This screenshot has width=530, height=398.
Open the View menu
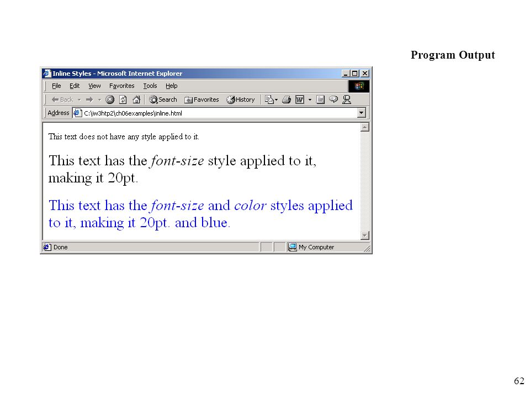click(x=94, y=86)
